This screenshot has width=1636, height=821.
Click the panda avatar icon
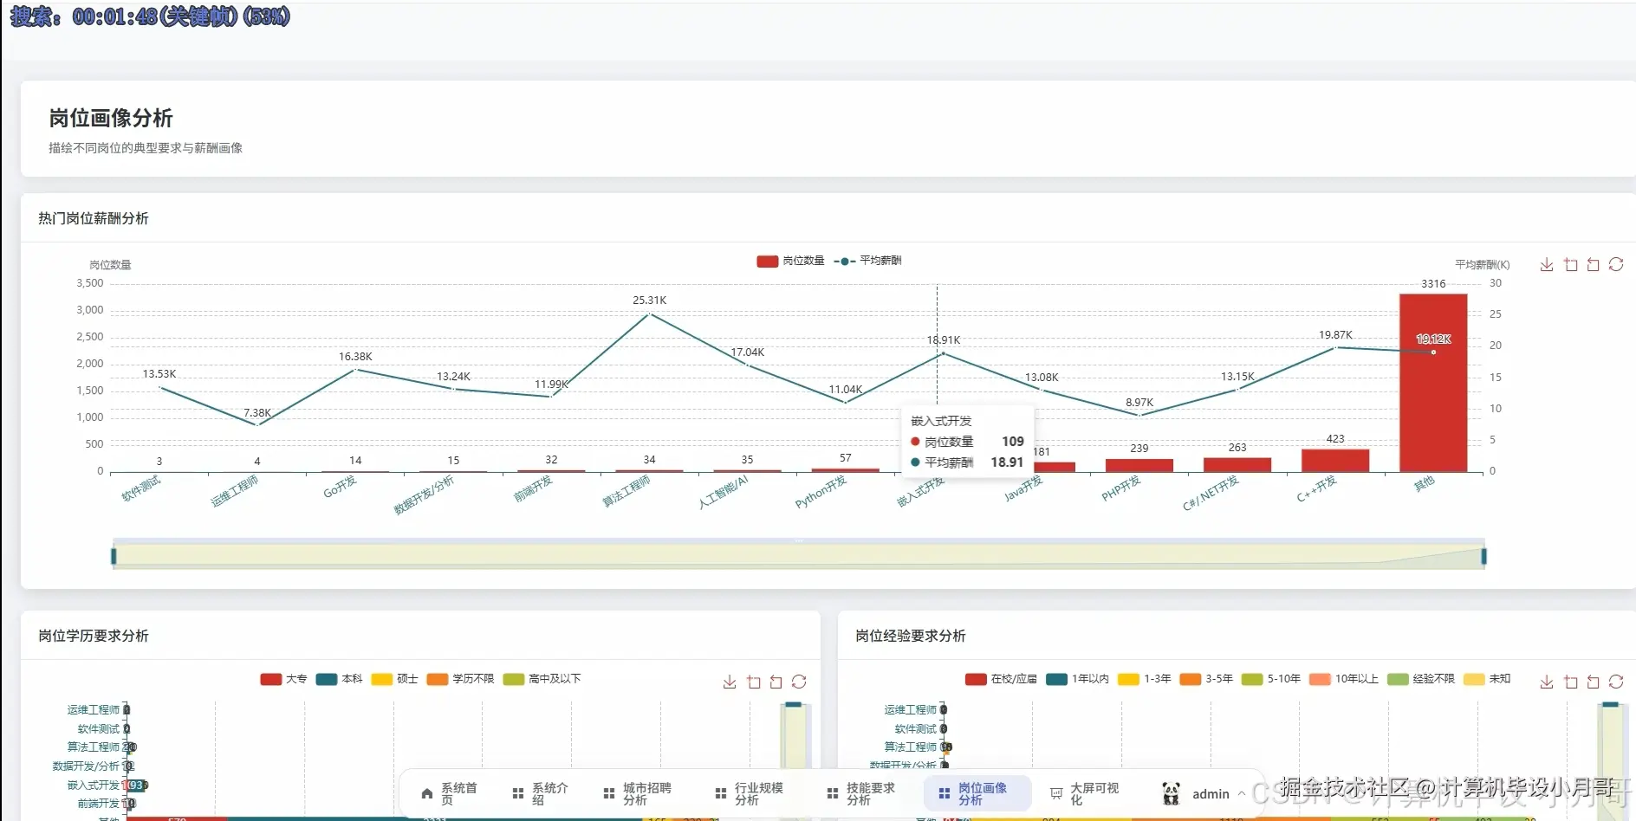(x=1171, y=793)
